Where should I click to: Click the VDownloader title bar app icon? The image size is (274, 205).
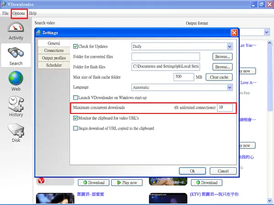coord(3,4)
